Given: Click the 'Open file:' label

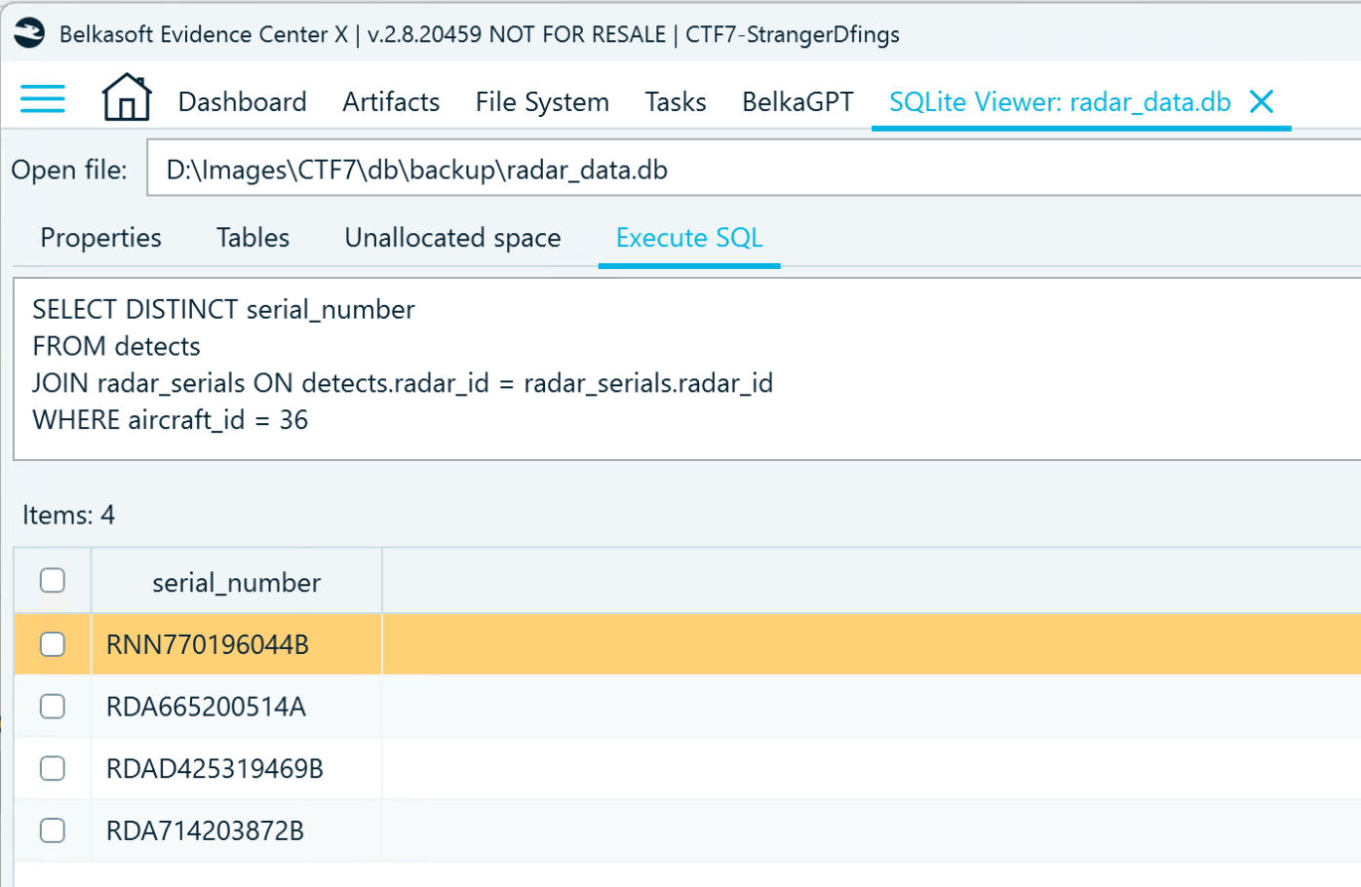Looking at the screenshot, I should coord(69,170).
